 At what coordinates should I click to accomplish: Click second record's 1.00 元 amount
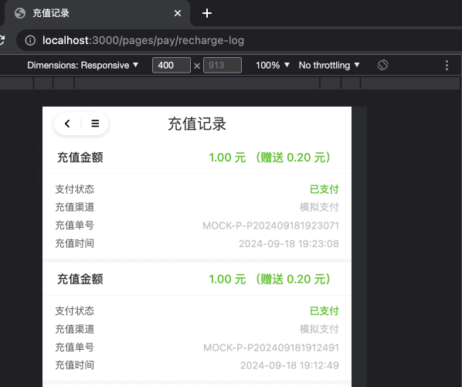pyautogui.click(x=227, y=279)
